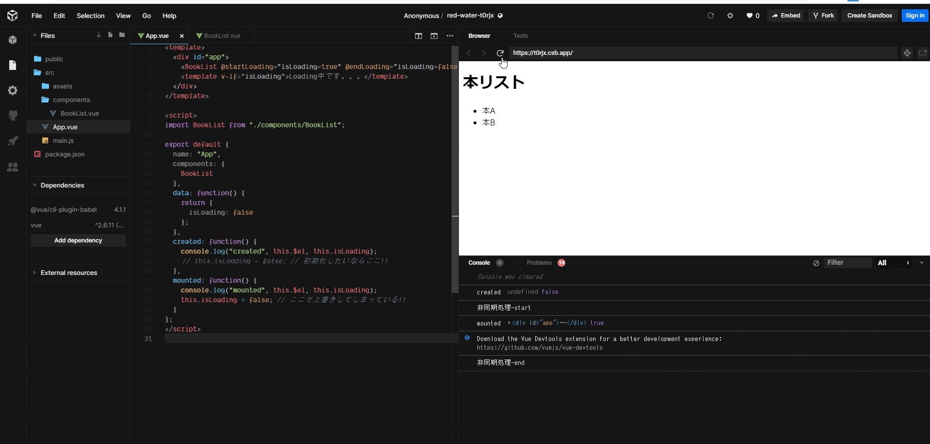930x444 pixels.
Task: Open the console log-level All dropdown
Action: [x=894, y=263]
